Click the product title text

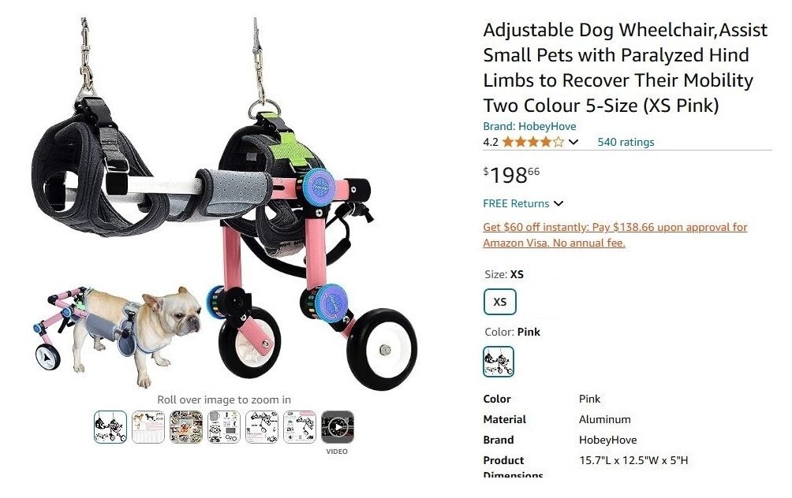point(625,68)
